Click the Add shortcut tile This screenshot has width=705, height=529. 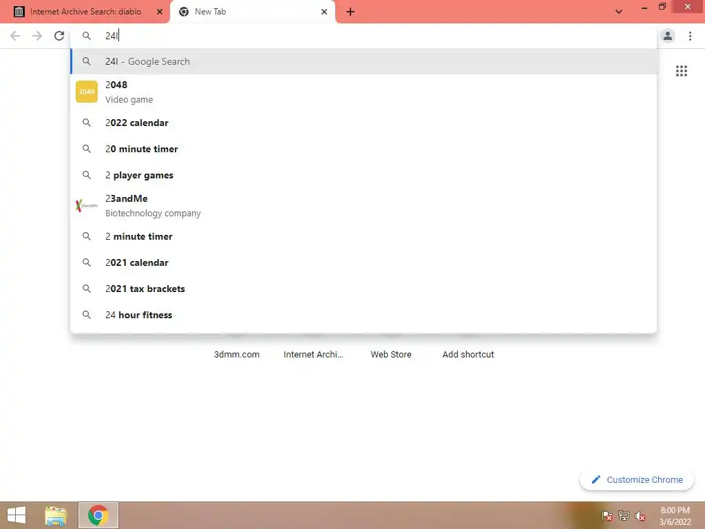point(468,355)
